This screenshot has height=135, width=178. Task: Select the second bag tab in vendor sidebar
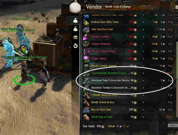75,29
